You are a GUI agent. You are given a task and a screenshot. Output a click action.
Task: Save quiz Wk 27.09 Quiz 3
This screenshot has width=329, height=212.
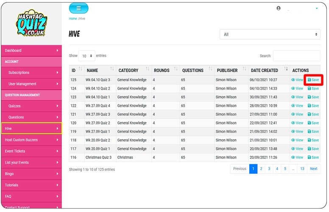[313, 114]
